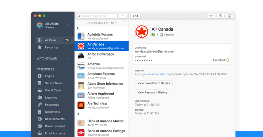Click the last modified Today at 11:48 AM text

click(x=147, y=104)
